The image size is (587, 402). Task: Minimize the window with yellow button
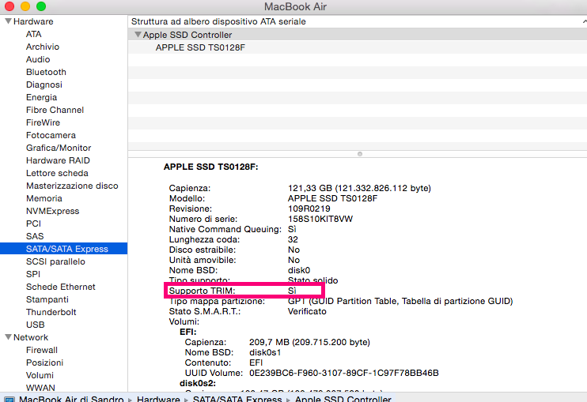(x=25, y=6)
